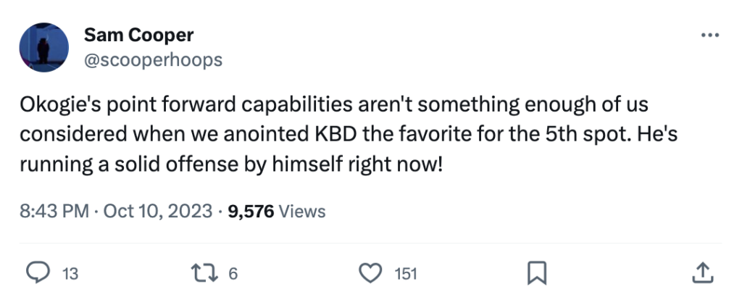This screenshot has height=300, width=742.
Task: Click the 13 replies count
Action: (x=70, y=273)
